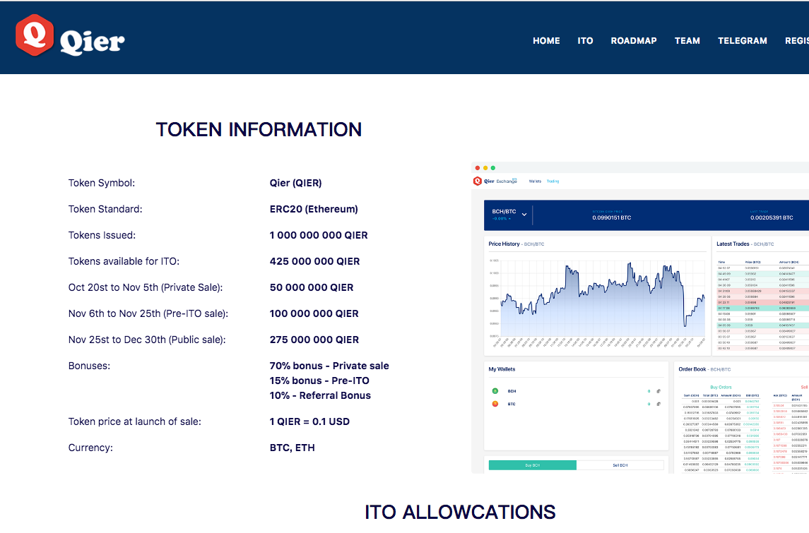Viewport: 809px width, 533px height.
Task: Click the green maximize dot in exchange mockup
Action: pos(493,168)
